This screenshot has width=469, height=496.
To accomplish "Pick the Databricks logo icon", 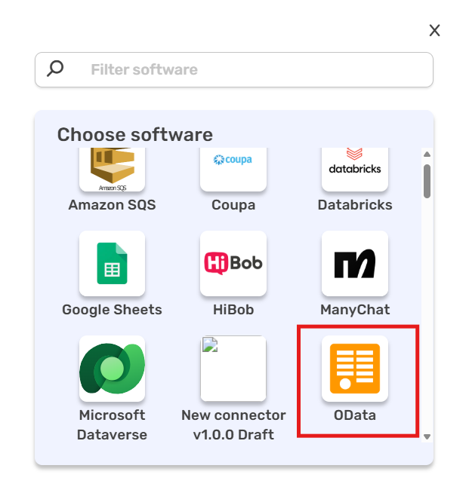I will (354, 170).
